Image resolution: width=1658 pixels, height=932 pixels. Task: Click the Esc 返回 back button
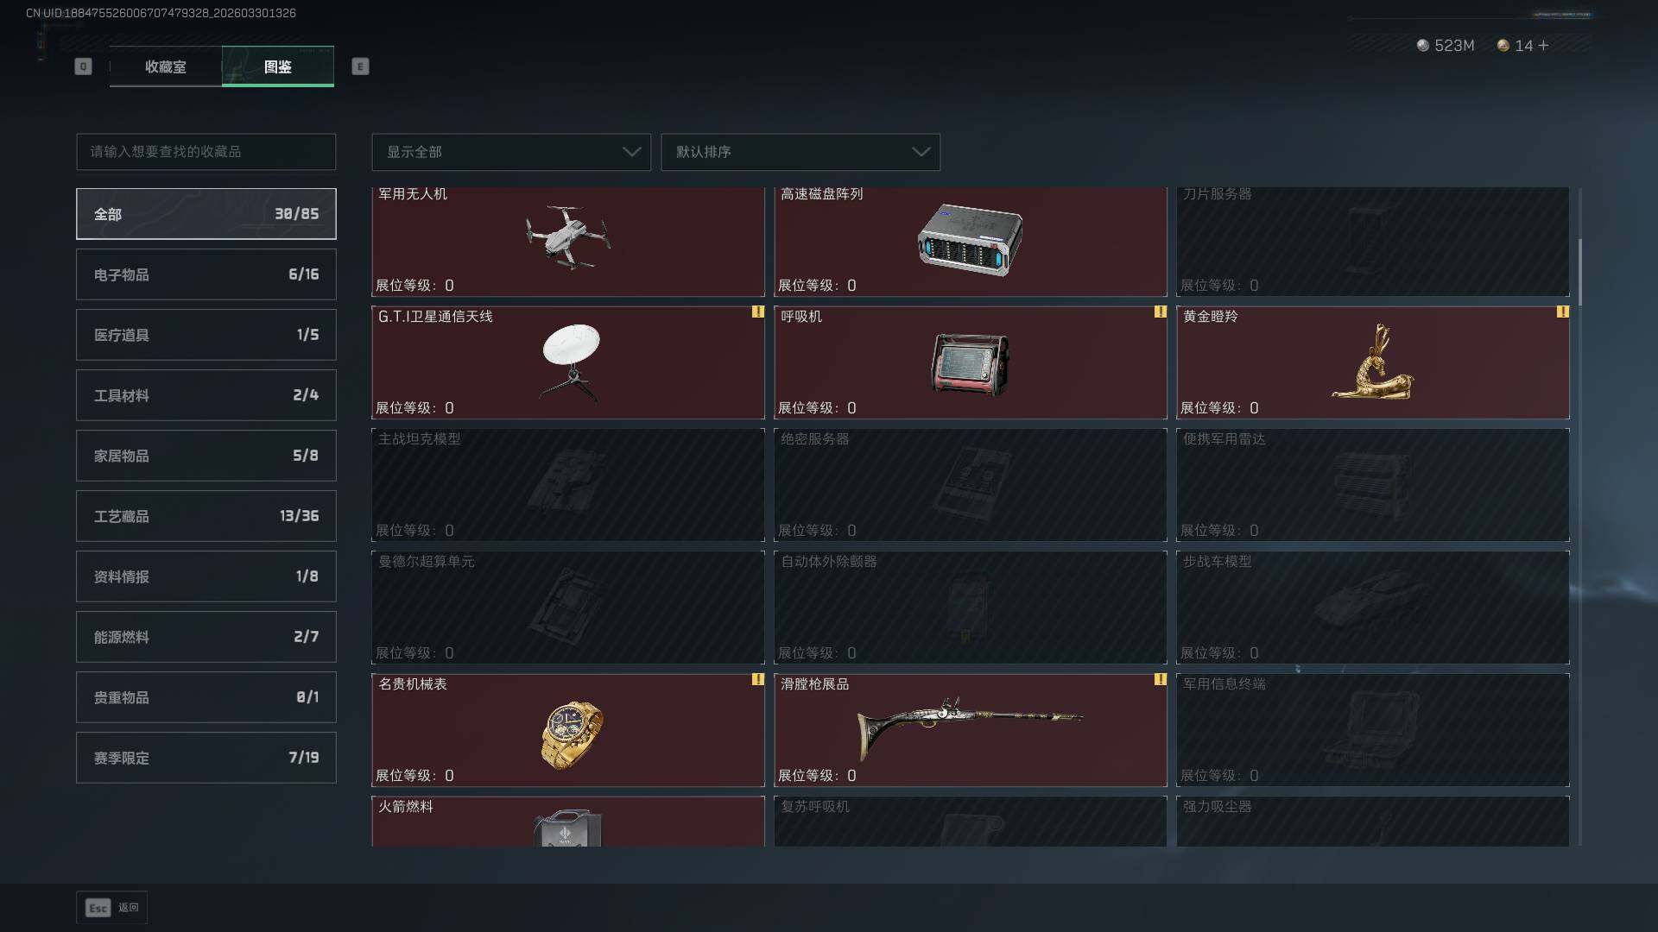[112, 908]
